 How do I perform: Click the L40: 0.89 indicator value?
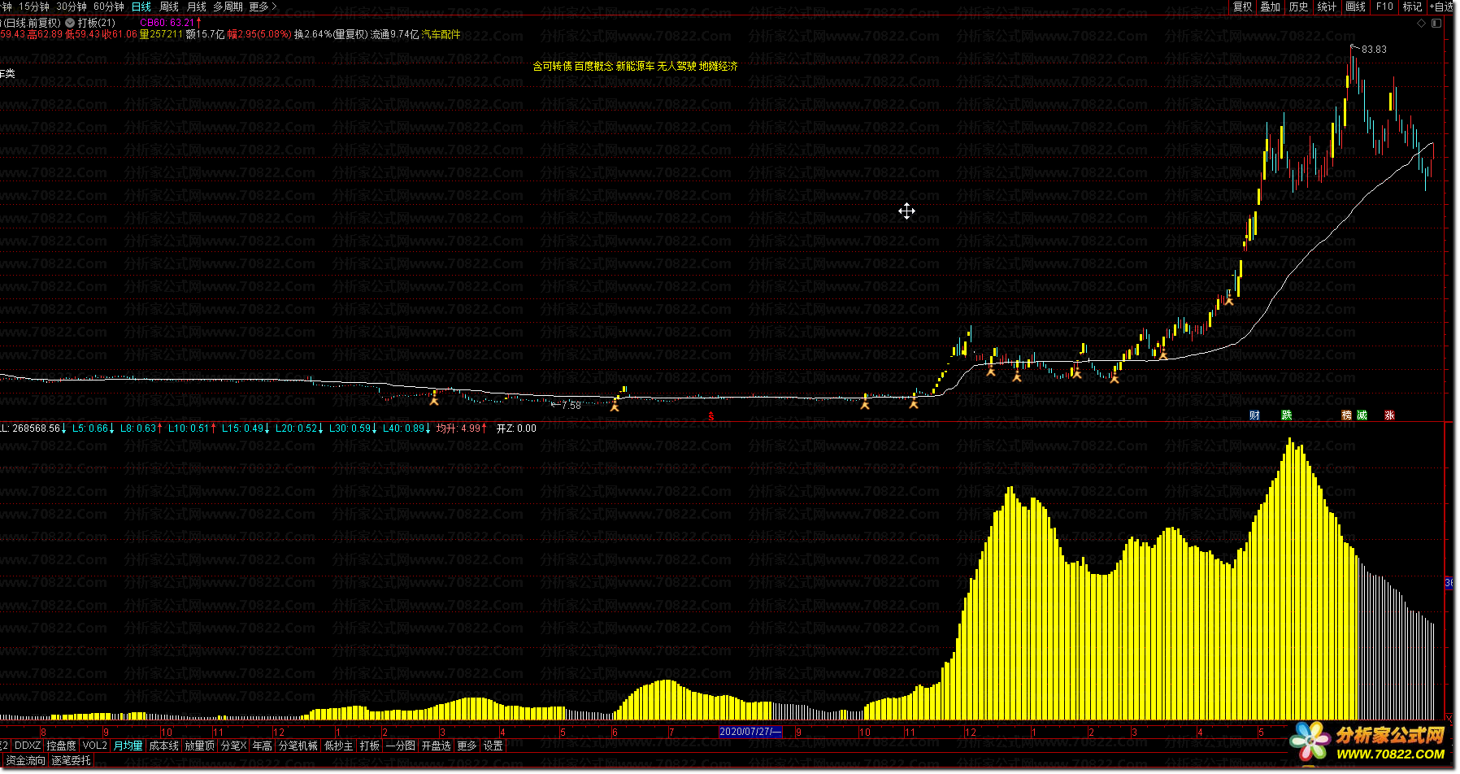point(408,428)
